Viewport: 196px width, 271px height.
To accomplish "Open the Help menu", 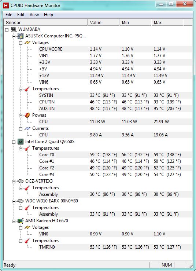I will [48, 15].
